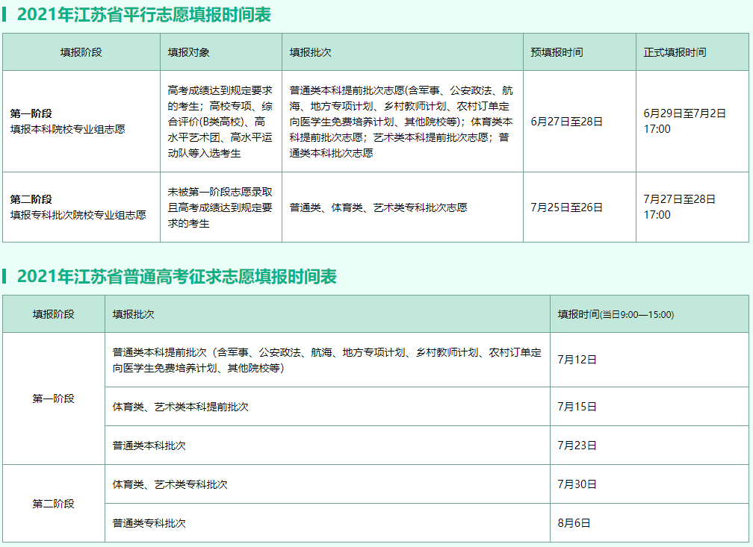Image resolution: width=753 pixels, height=547 pixels.
Task: Click the 7月25日至26日 date cell
Action: [x=566, y=207]
